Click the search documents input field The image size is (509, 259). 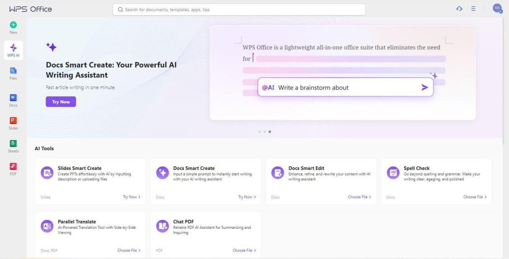[239, 10]
